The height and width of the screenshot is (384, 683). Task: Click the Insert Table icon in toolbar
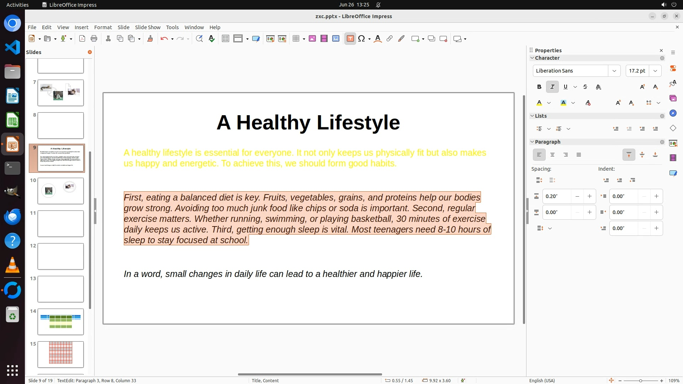click(296, 39)
